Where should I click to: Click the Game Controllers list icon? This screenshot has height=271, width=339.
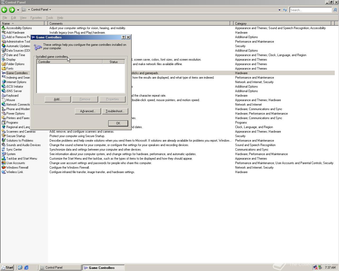click(3, 73)
